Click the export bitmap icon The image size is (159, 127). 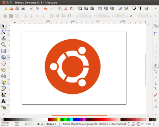click(37, 8)
